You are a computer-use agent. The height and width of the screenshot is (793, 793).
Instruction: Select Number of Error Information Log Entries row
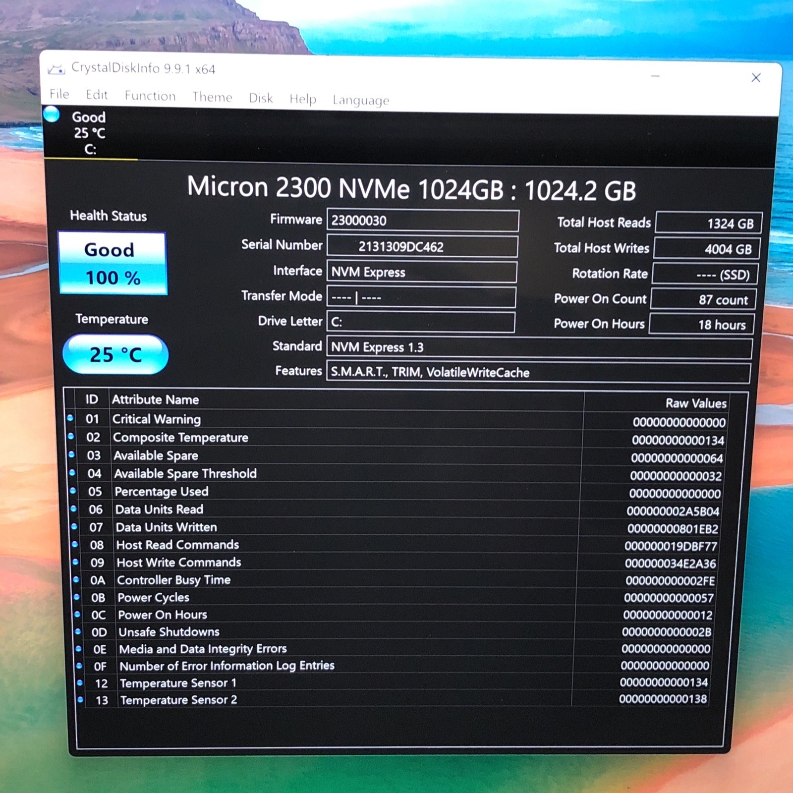coord(396,666)
